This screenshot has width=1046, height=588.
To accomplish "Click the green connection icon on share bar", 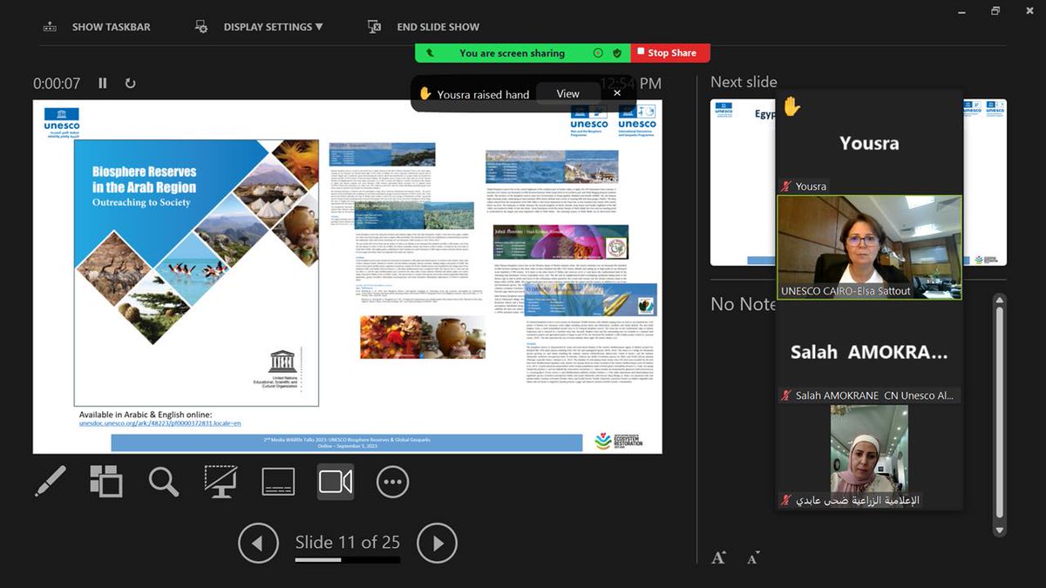I will coord(429,53).
